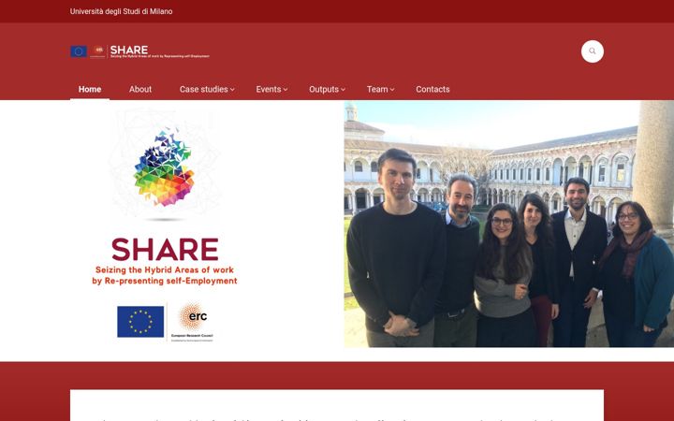This screenshot has width=674, height=421.
Task: Expand the Outputs dropdown menu
Action: pos(327,90)
